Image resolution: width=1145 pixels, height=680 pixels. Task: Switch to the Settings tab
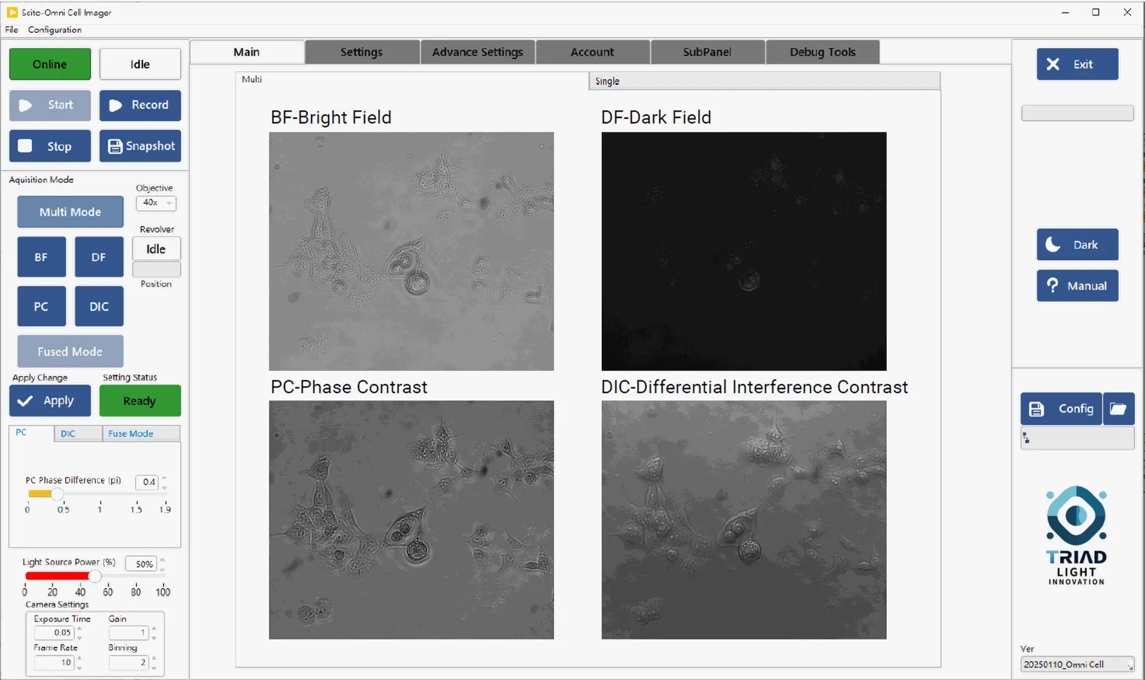coord(361,52)
